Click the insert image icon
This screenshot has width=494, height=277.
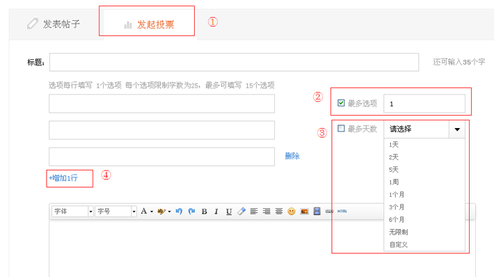click(304, 211)
